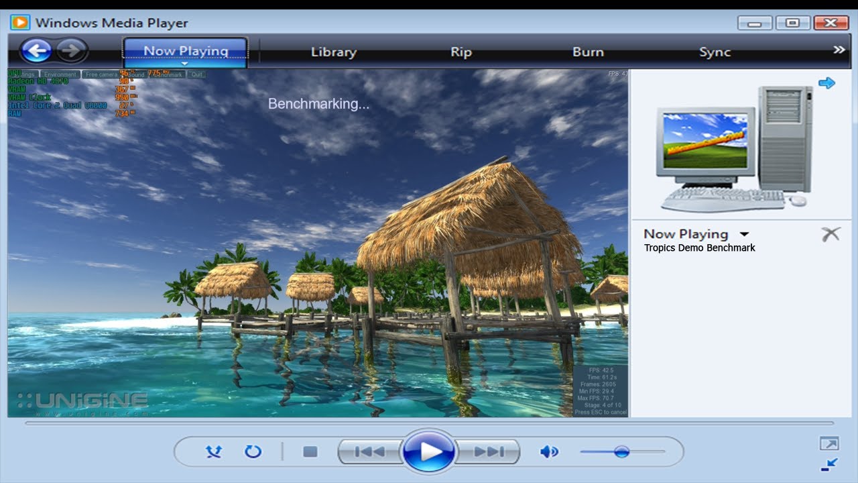Switch to compact mode
This screenshot has height=483, width=858.
(x=829, y=464)
